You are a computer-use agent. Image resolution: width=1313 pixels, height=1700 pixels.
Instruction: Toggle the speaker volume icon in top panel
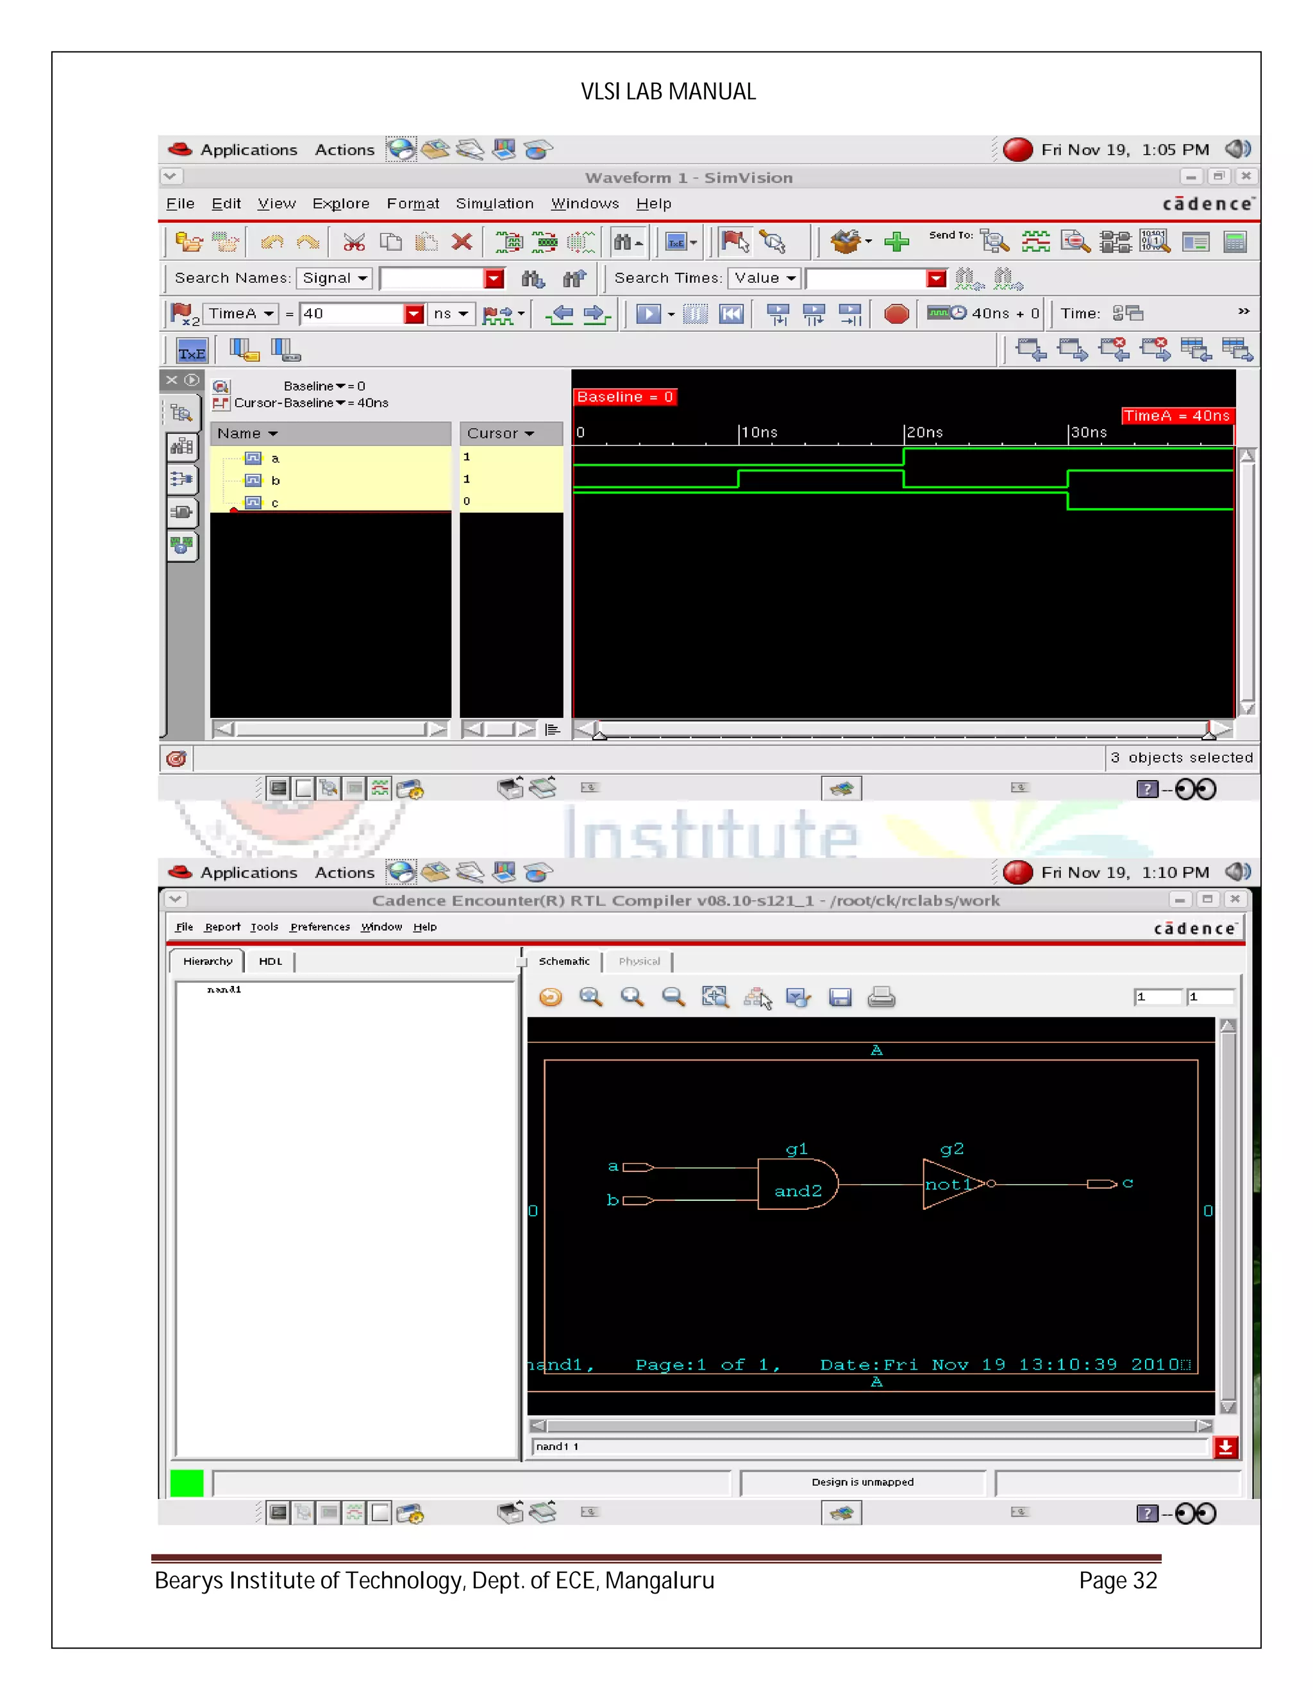[x=1237, y=149]
